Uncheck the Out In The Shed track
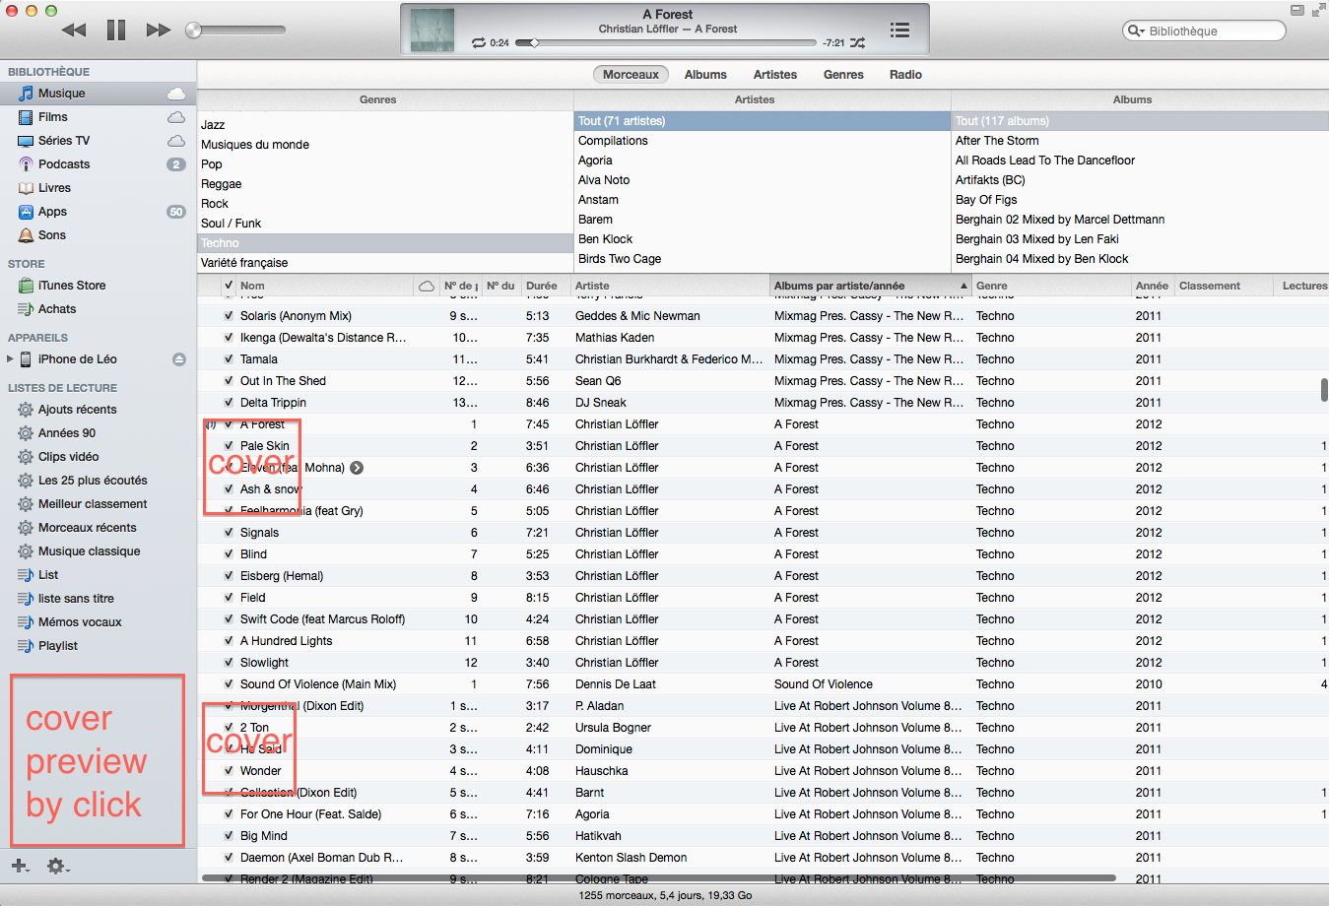 (229, 381)
